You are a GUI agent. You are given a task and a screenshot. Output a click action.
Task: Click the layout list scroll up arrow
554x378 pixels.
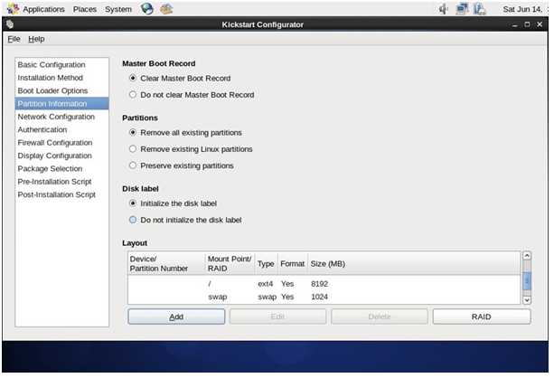tap(527, 256)
